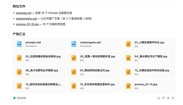Screen dimensions: 183x105
Task: Open the 02_松鼠抱着松果坐在树枝.jpg file name
Action: click(43, 57)
